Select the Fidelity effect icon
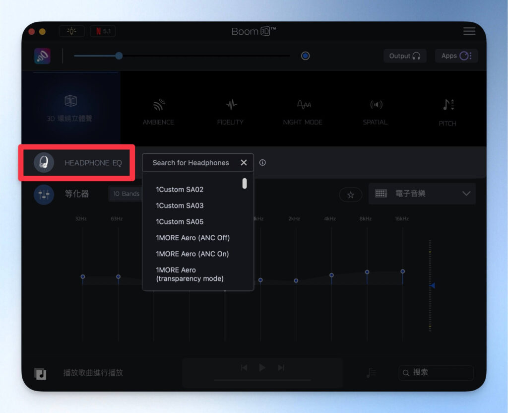Image resolution: width=508 pixels, height=413 pixels. (x=231, y=105)
